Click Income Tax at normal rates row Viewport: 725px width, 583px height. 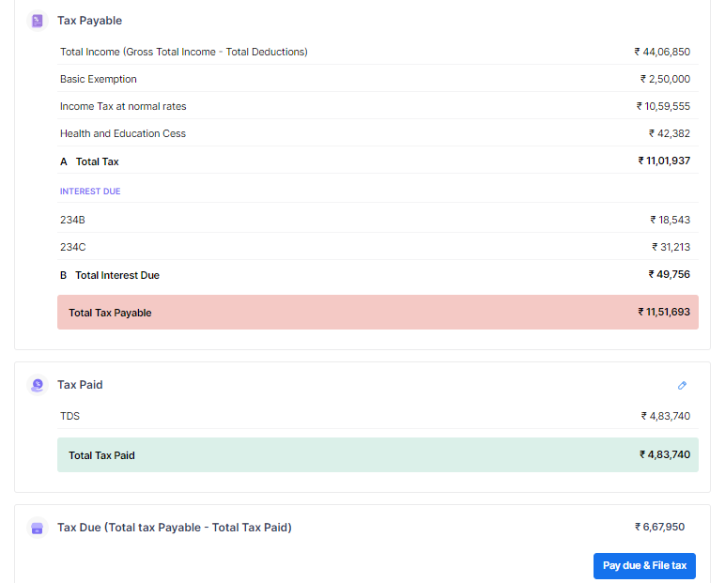pyautogui.click(x=123, y=106)
